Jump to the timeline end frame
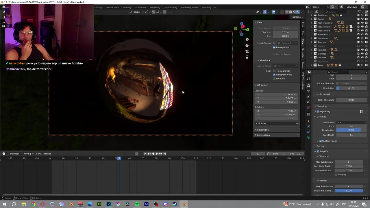Screen dimensions: 370x208 click(164, 154)
